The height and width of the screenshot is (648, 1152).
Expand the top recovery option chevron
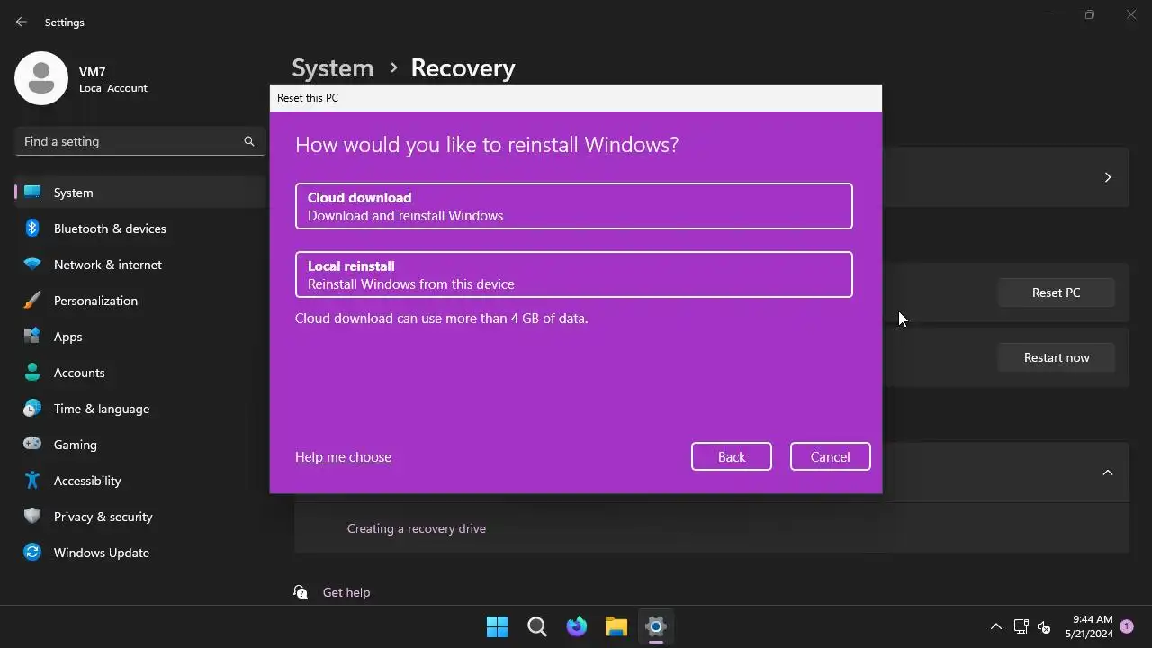click(x=1108, y=177)
